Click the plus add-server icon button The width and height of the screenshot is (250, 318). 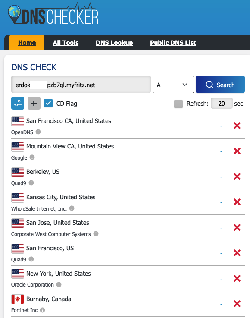(x=34, y=103)
